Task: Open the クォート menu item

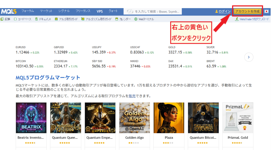Action: [113, 11]
